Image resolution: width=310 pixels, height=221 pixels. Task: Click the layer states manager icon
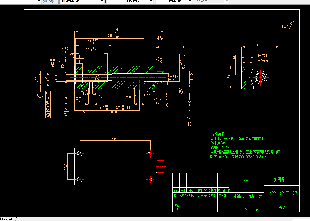[52, 1]
